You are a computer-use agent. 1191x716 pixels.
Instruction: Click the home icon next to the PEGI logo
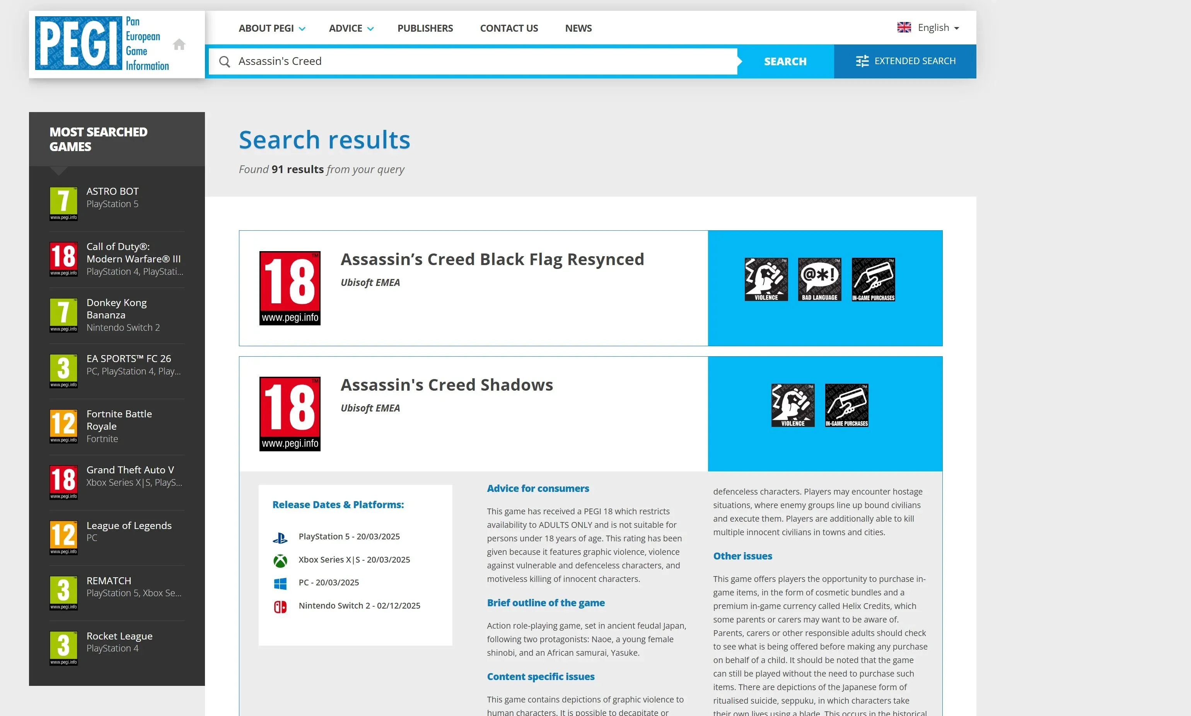click(x=179, y=44)
